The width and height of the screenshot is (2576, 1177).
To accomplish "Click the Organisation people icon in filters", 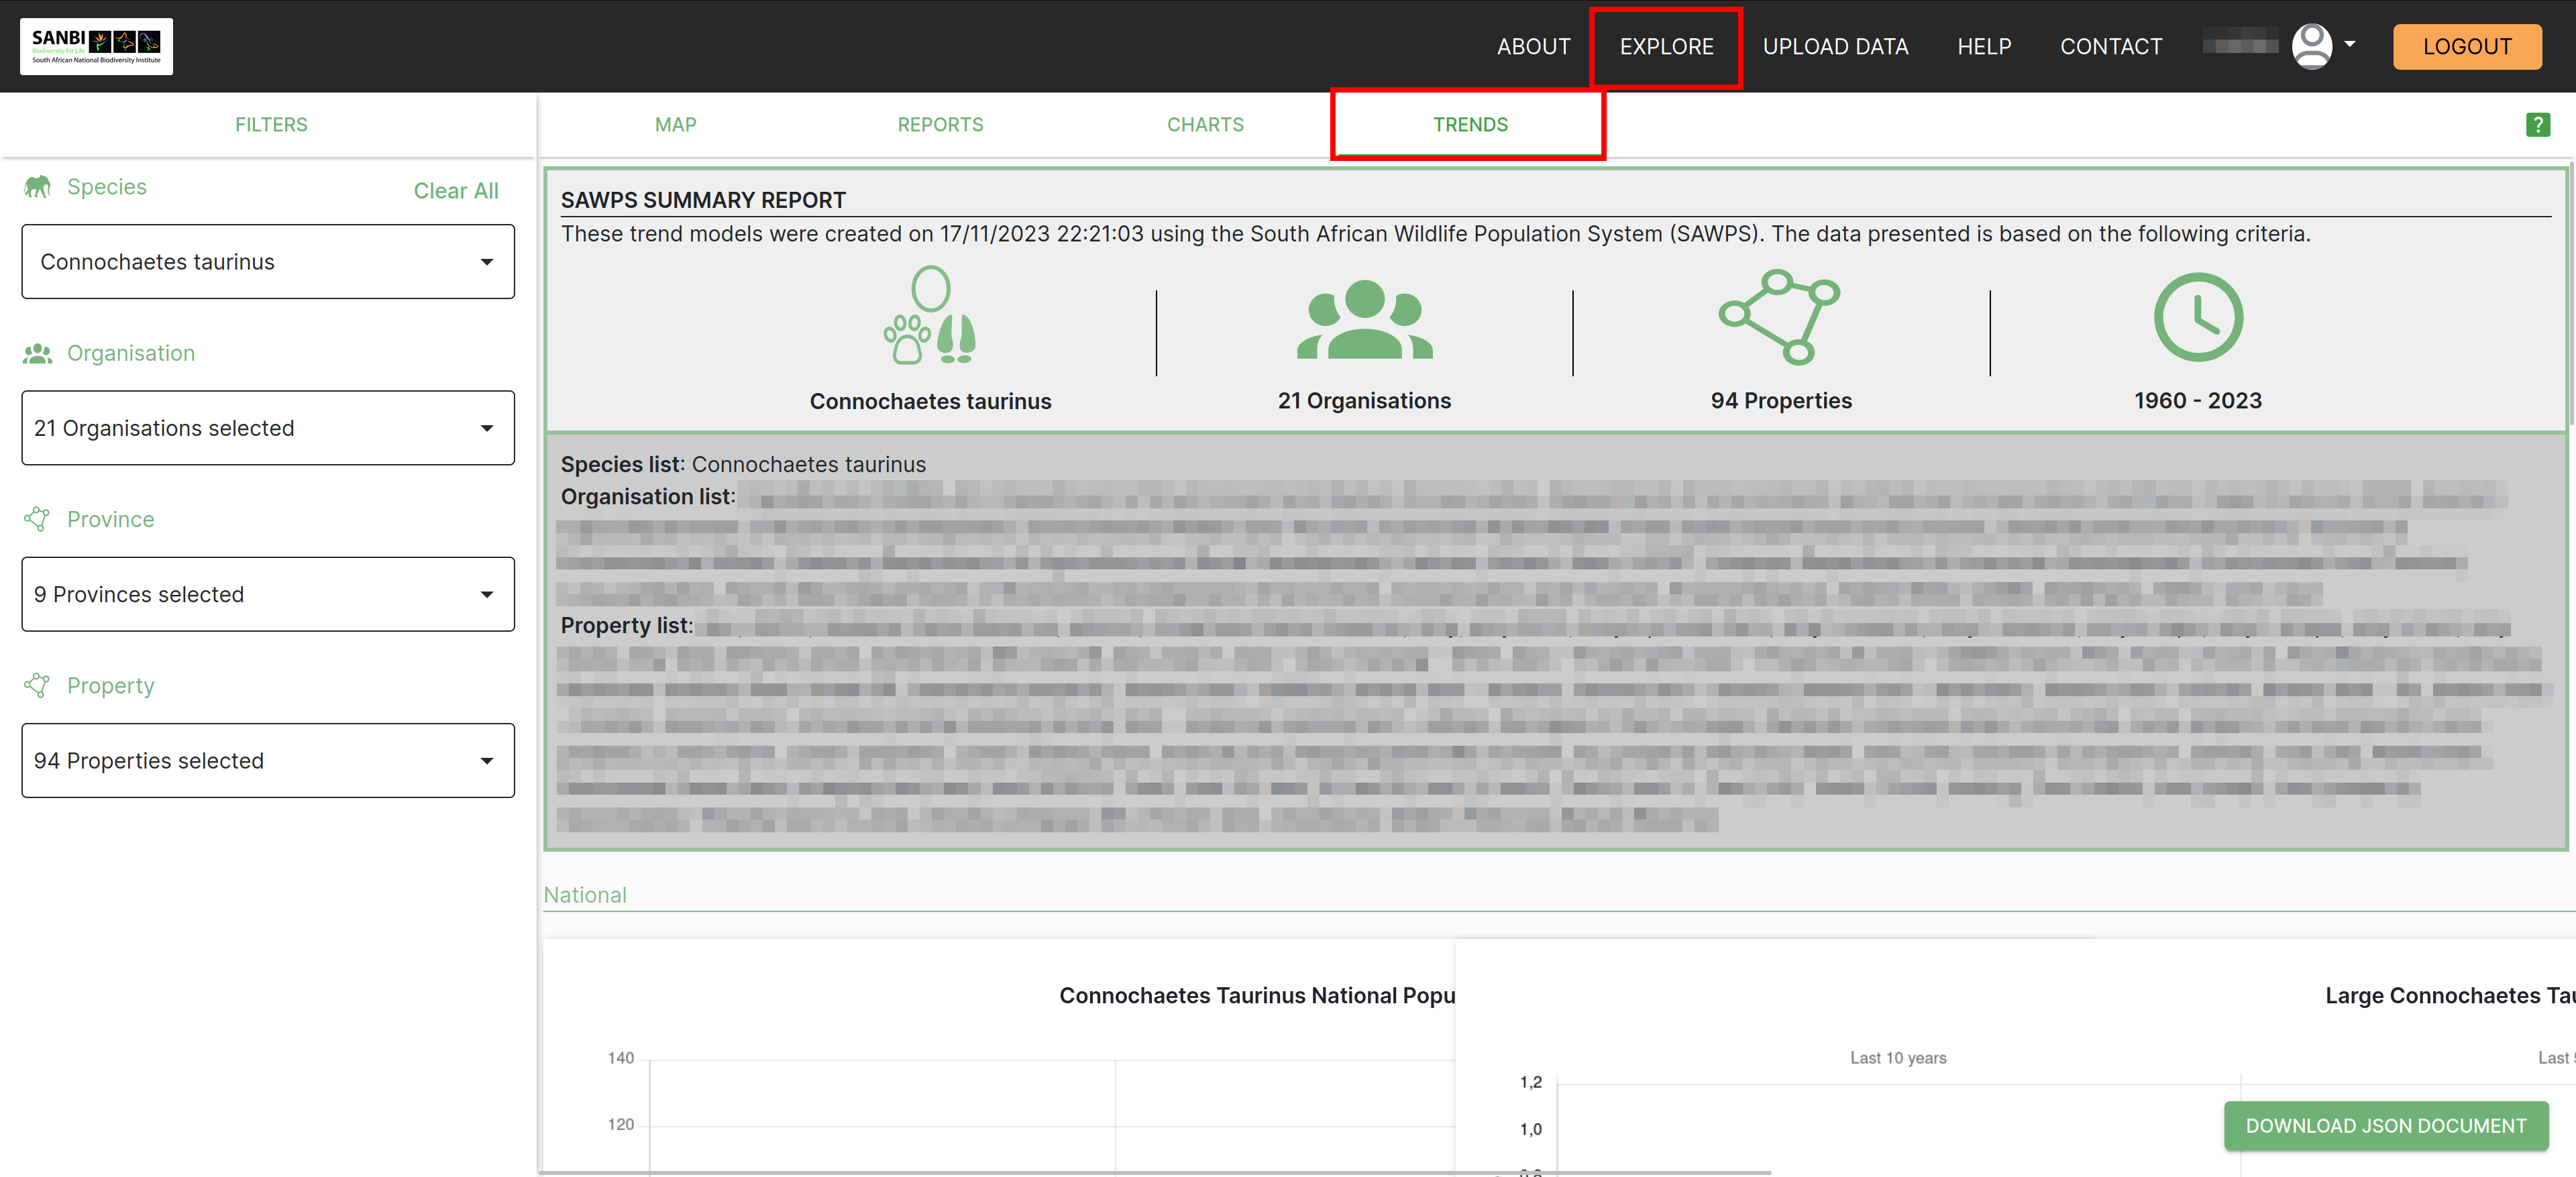I will coord(37,353).
